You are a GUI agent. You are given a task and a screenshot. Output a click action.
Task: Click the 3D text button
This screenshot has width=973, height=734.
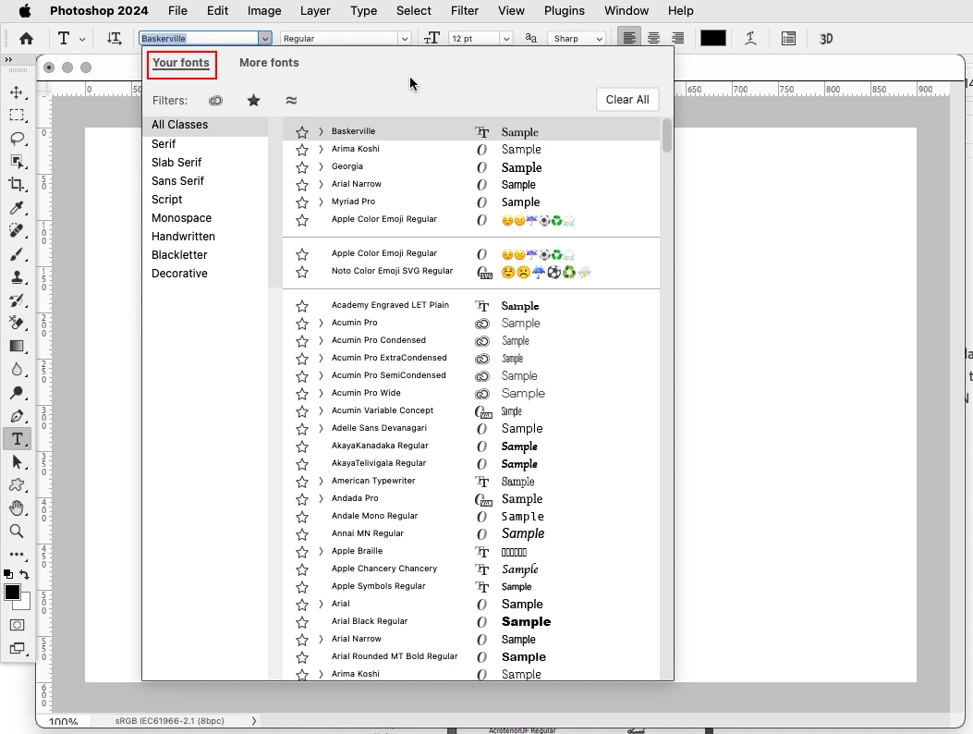pos(826,39)
